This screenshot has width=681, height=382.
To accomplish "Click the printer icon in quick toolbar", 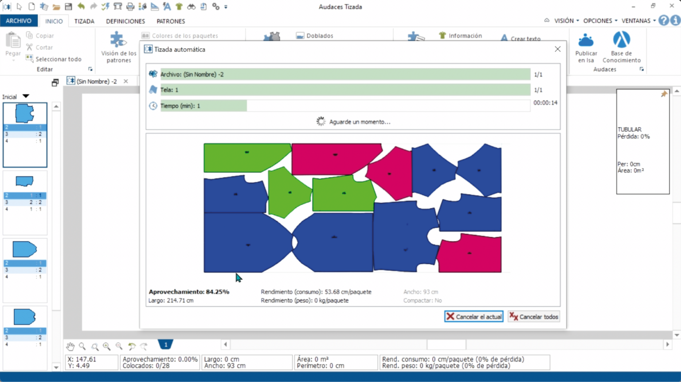I will pyautogui.click(x=130, y=7).
